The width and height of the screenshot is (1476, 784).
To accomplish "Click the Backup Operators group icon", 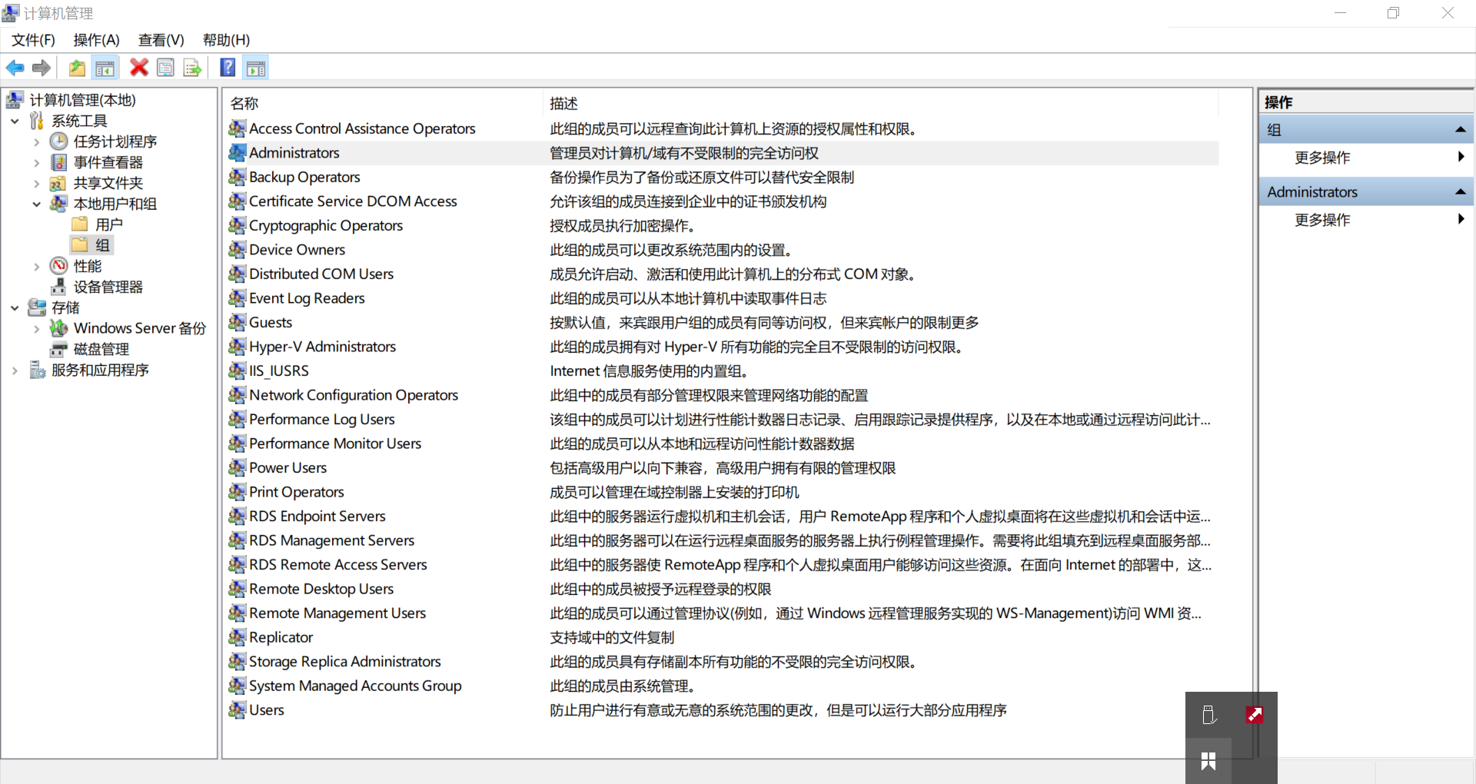I will point(238,177).
